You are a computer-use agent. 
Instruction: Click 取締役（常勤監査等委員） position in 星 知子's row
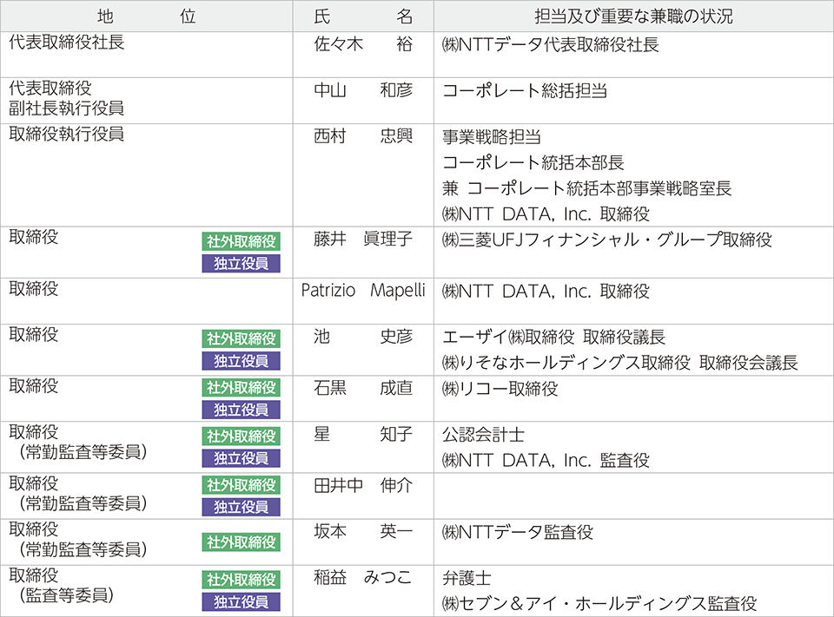(77, 442)
